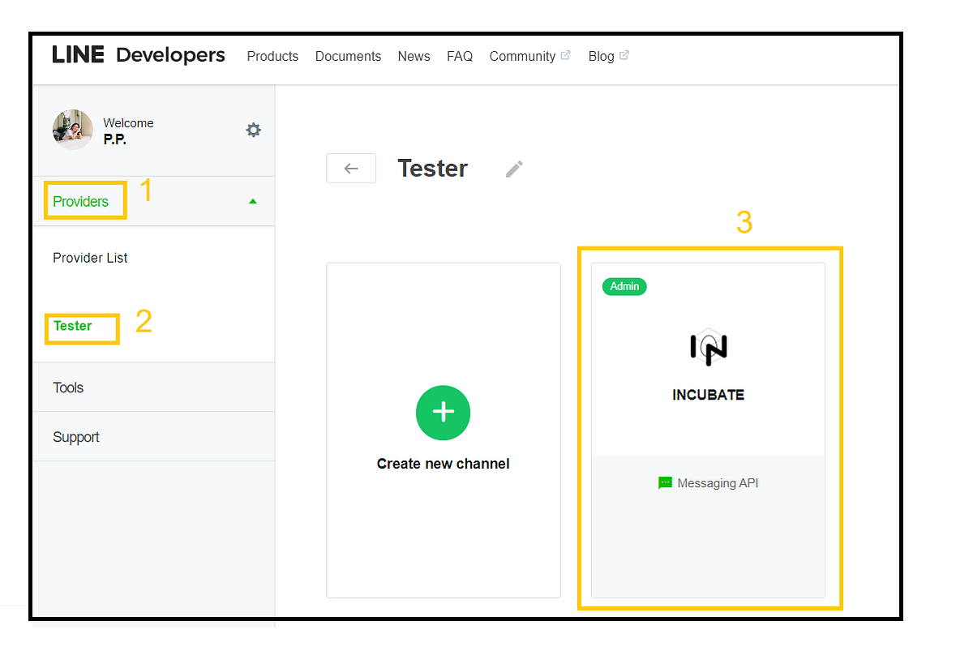This screenshot has width=973, height=651.
Task: Open the Support section
Action: [76, 436]
